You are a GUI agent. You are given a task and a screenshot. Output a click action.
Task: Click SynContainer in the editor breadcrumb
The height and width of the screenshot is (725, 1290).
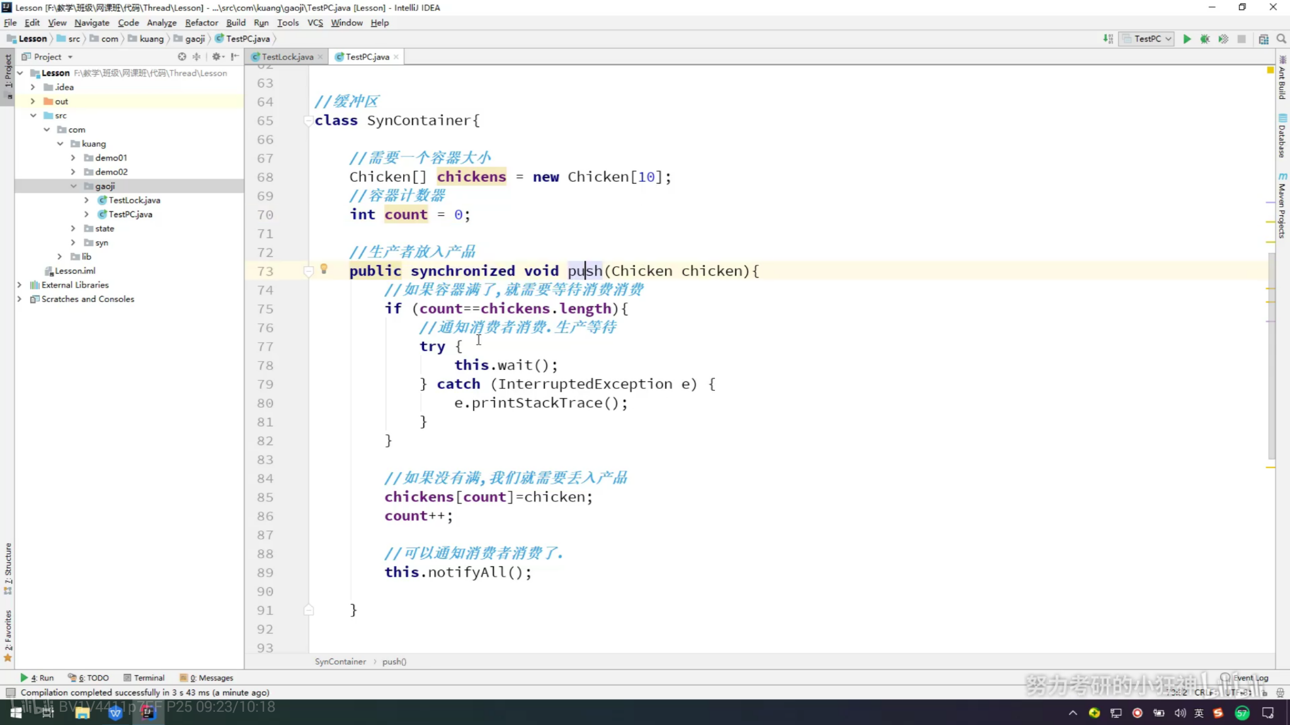click(x=340, y=661)
